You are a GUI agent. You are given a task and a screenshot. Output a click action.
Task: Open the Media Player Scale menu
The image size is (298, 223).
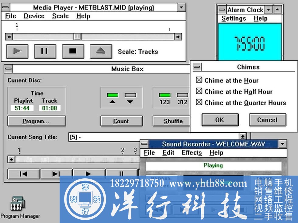point(61,16)
